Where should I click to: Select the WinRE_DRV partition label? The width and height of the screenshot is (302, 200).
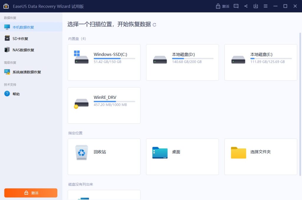[x=105, y=97]
